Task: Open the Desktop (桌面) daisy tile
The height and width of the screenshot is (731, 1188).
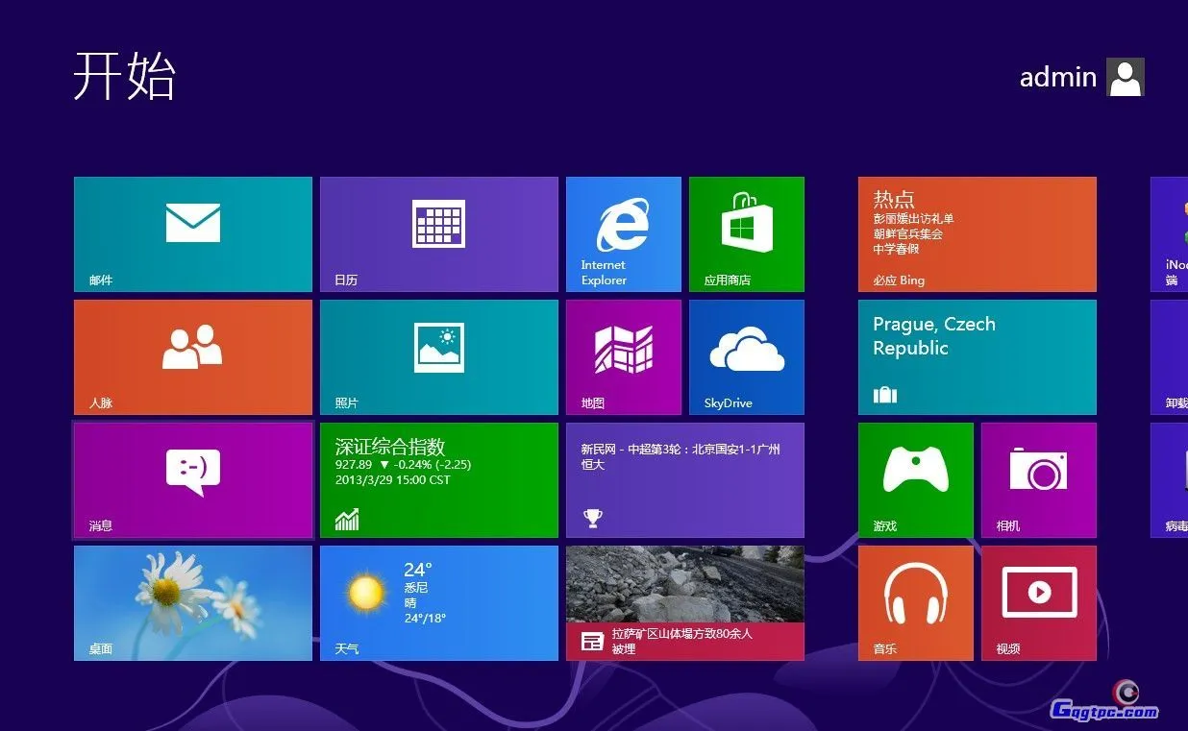Action: tap(192, 602)
